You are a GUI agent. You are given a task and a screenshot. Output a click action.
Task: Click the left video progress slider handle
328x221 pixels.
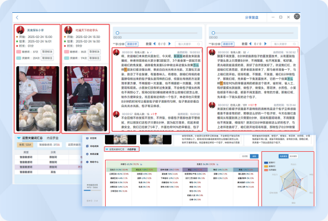click(x=117, y=33)
